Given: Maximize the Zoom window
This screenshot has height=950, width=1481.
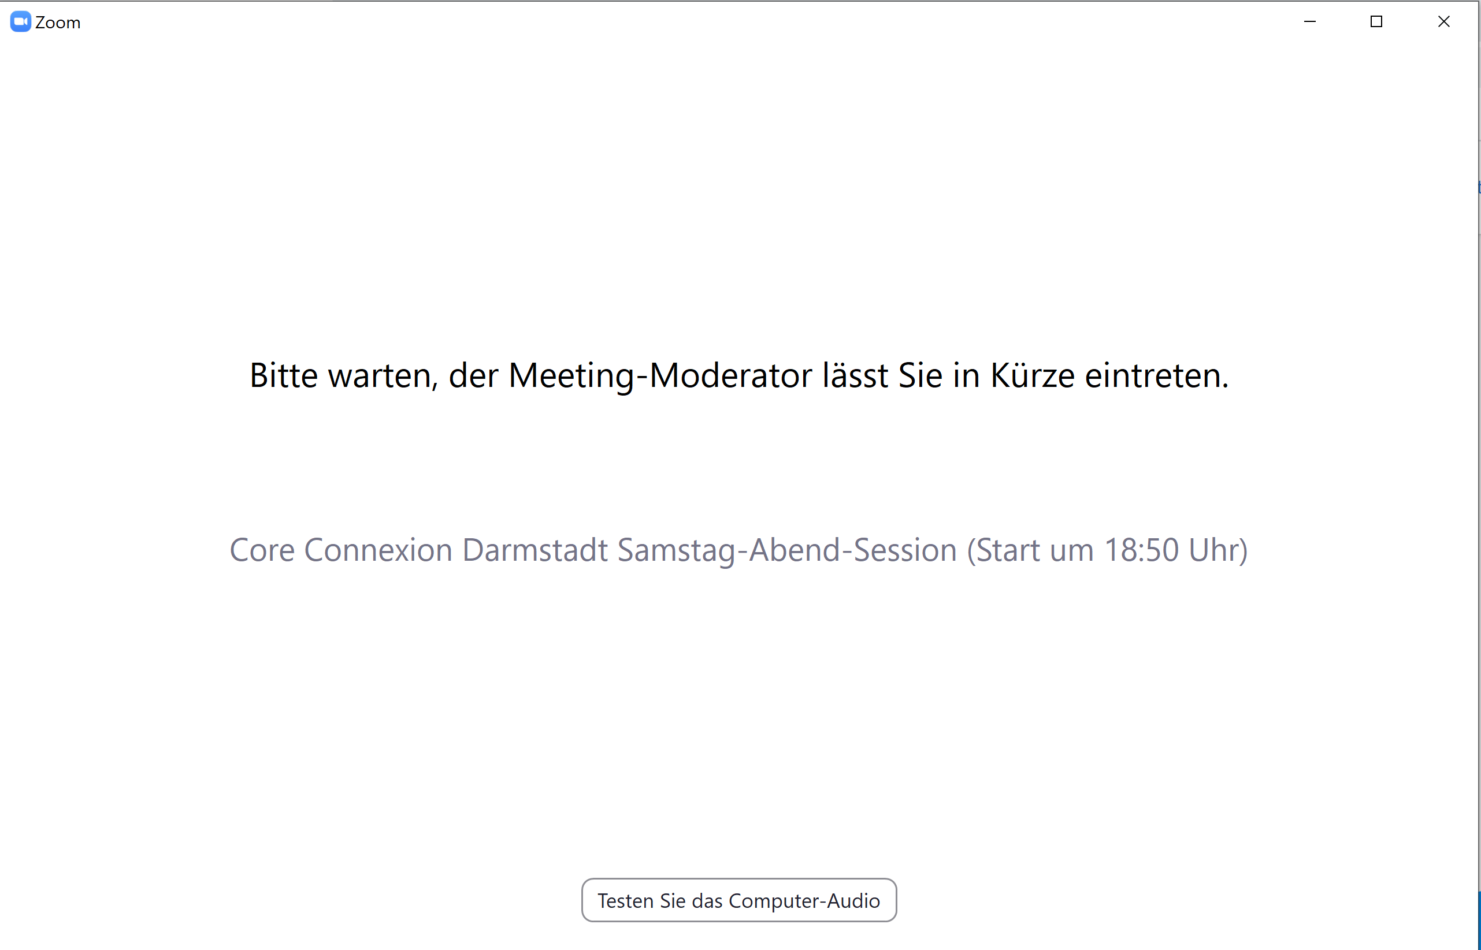Looking at the screenshot, I should tap(1376, 21).
